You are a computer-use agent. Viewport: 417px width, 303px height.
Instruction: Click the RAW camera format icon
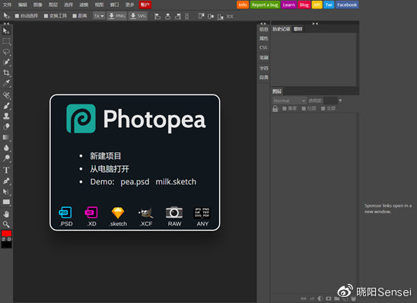pos(174,212)
